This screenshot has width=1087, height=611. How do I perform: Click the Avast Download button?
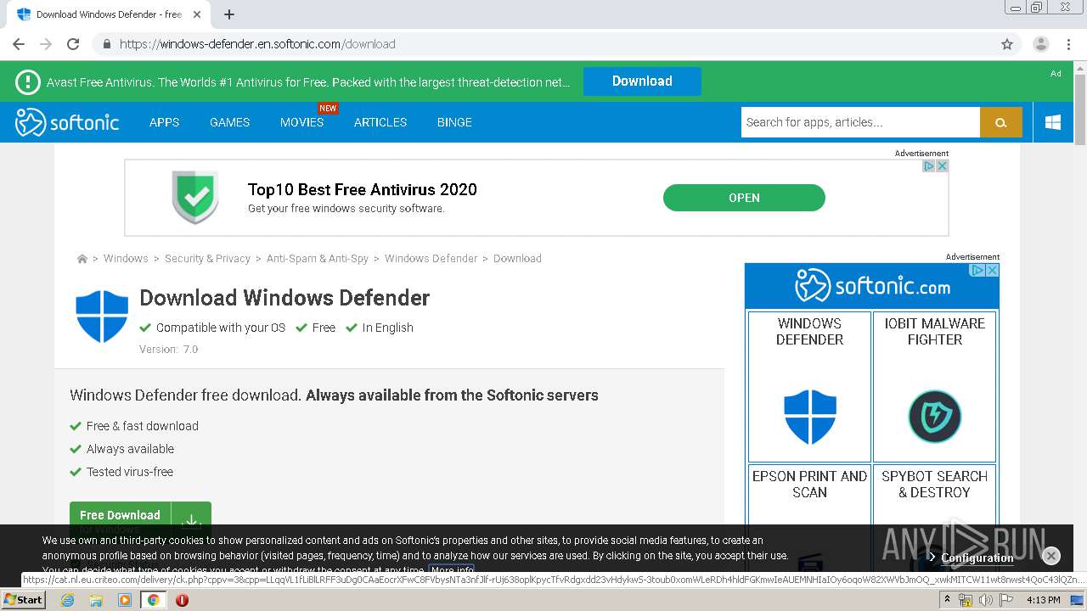pos(642,81)
